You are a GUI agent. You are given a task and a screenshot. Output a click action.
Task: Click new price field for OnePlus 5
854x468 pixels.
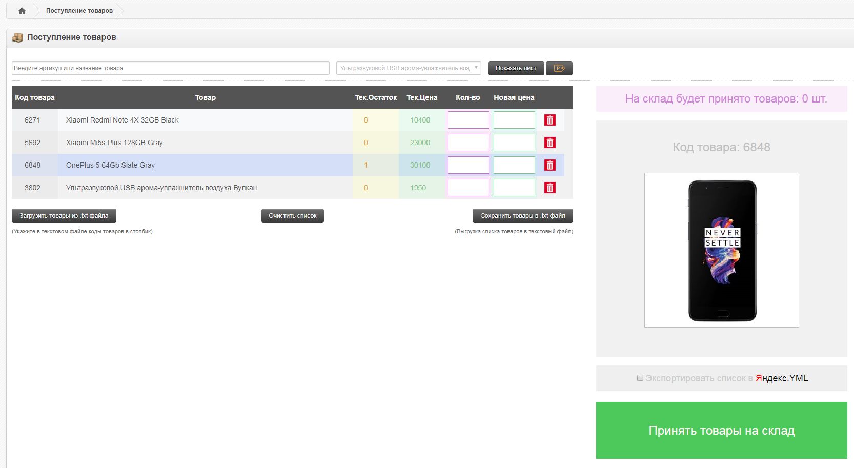point(514,165)
